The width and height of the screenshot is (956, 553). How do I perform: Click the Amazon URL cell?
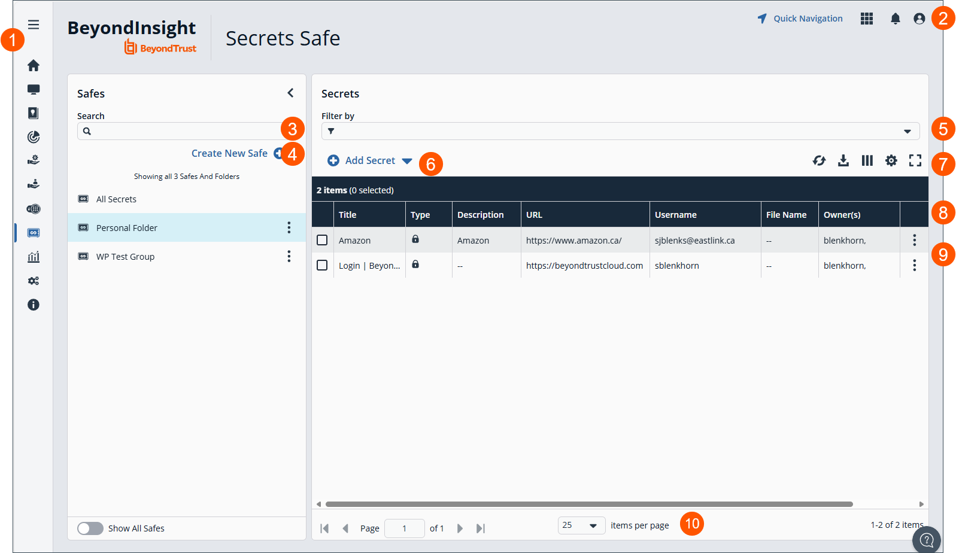coord(585,240)
